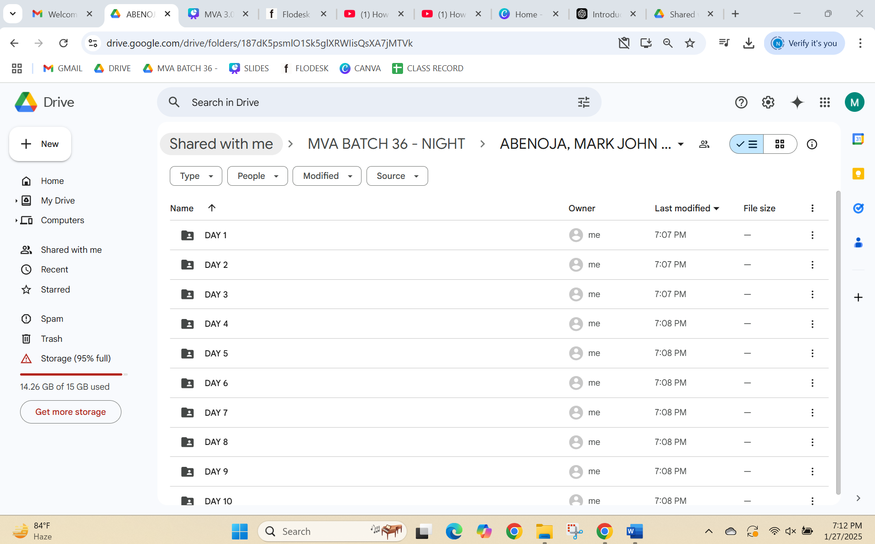Open the share people icon beside folder name
The image size is (875, 544).
[x=704, y=144]
